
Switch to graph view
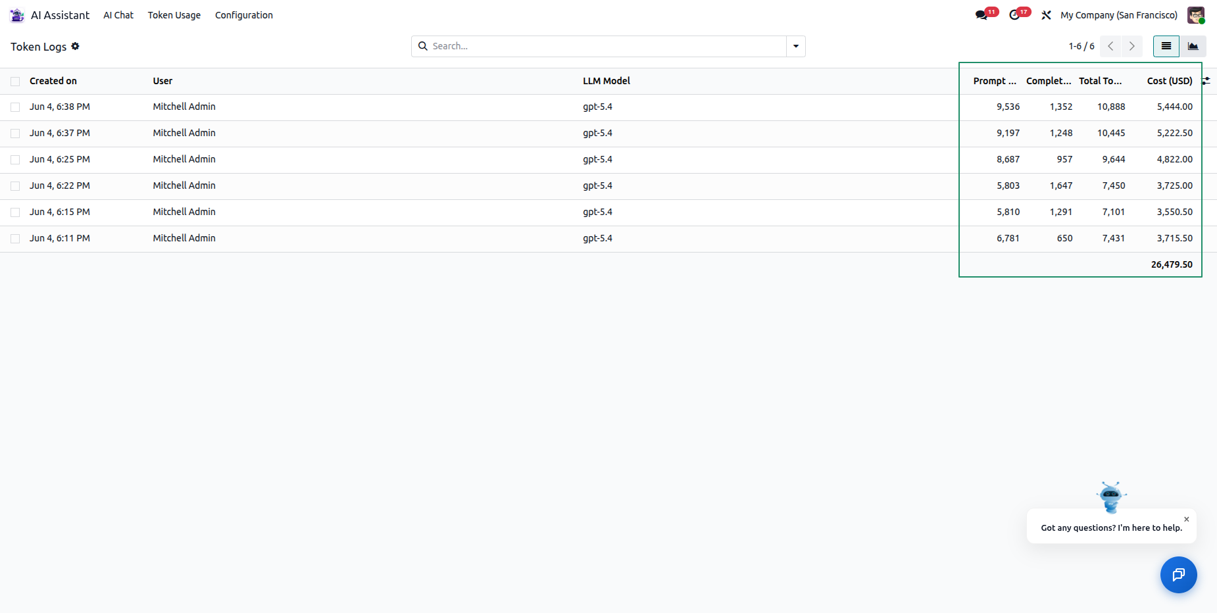1193,46
